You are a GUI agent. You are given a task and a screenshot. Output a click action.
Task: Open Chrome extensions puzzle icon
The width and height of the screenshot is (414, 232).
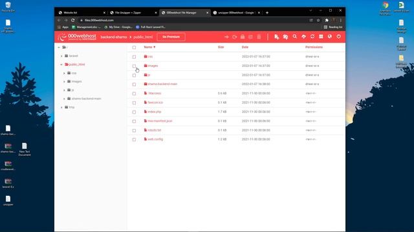327,20
